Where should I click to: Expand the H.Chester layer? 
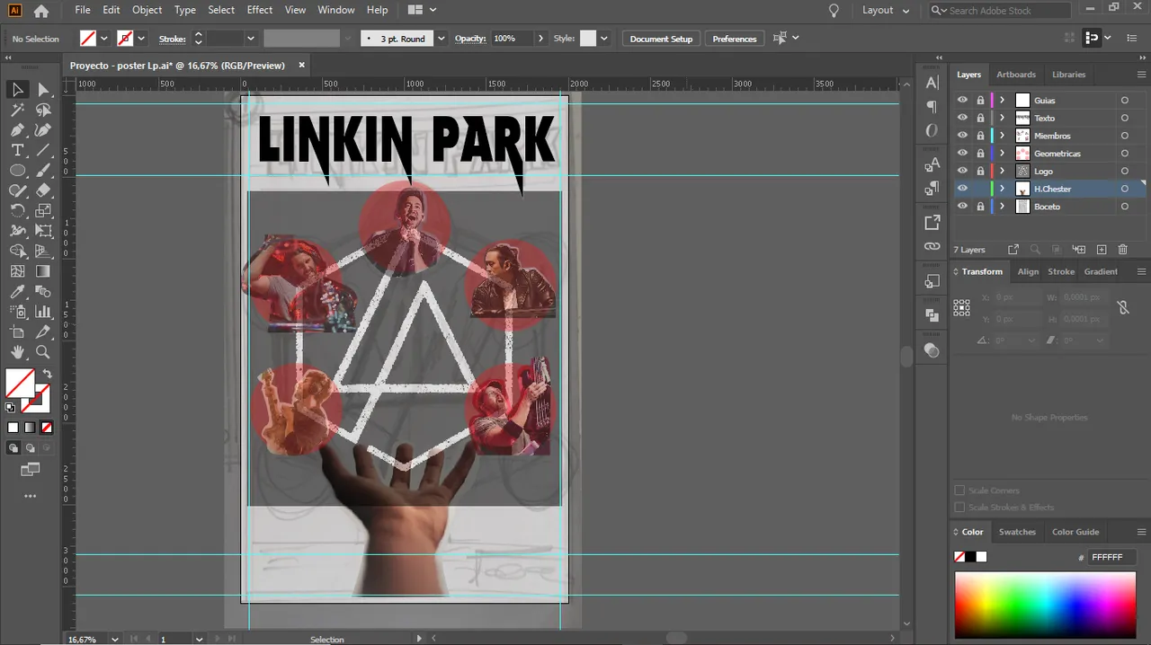(x=1003, y=189)
